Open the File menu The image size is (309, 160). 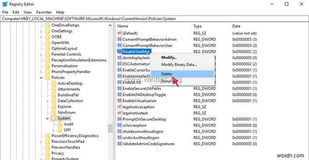pyautogui.click(x=5, y=12)
